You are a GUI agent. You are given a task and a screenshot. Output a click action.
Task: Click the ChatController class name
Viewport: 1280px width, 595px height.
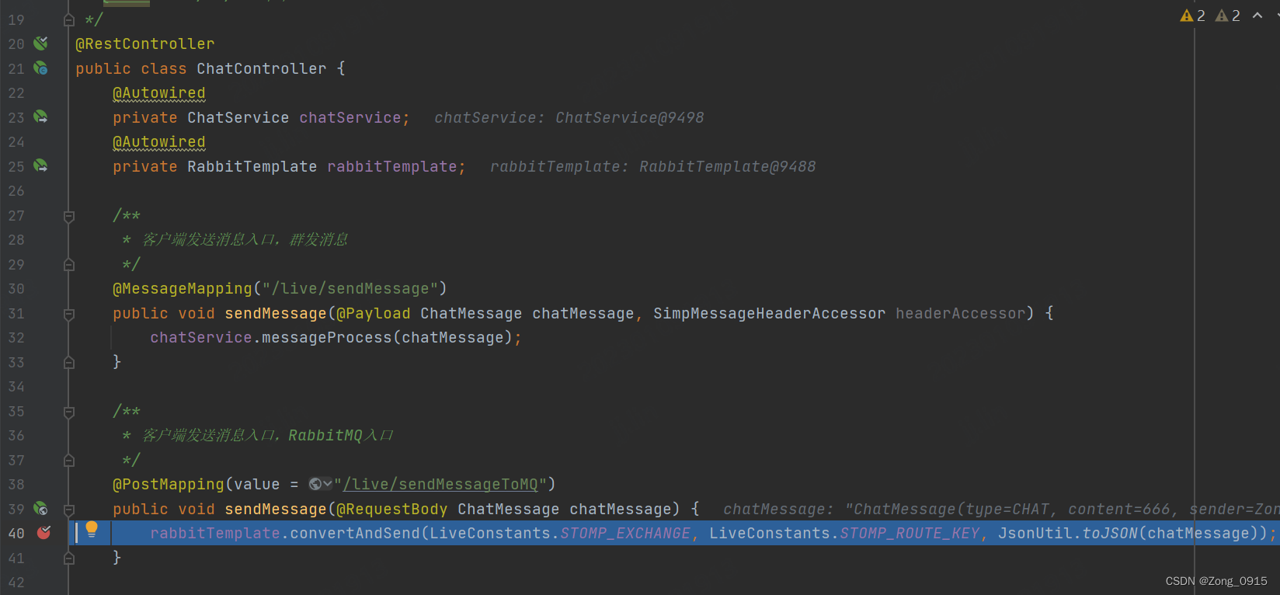pos(262,68)
